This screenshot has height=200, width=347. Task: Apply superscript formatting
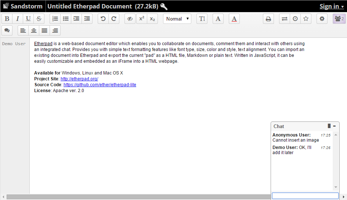[x=142, y=19]
